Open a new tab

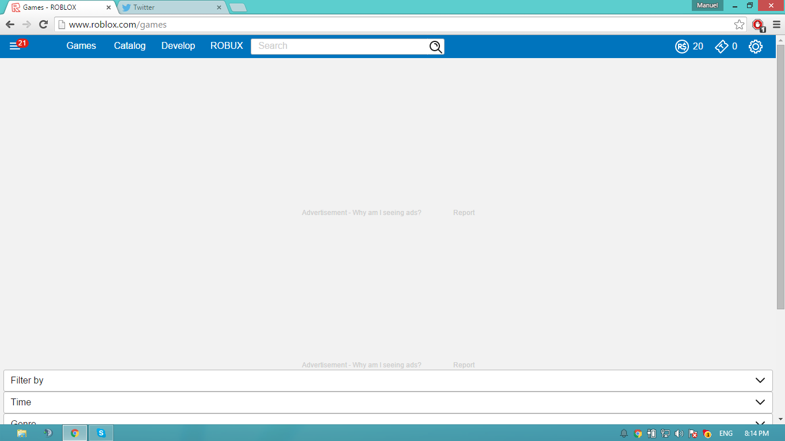point(238,7)
